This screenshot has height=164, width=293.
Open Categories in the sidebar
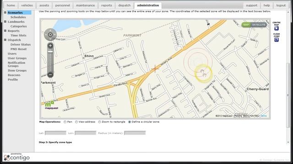18,26
